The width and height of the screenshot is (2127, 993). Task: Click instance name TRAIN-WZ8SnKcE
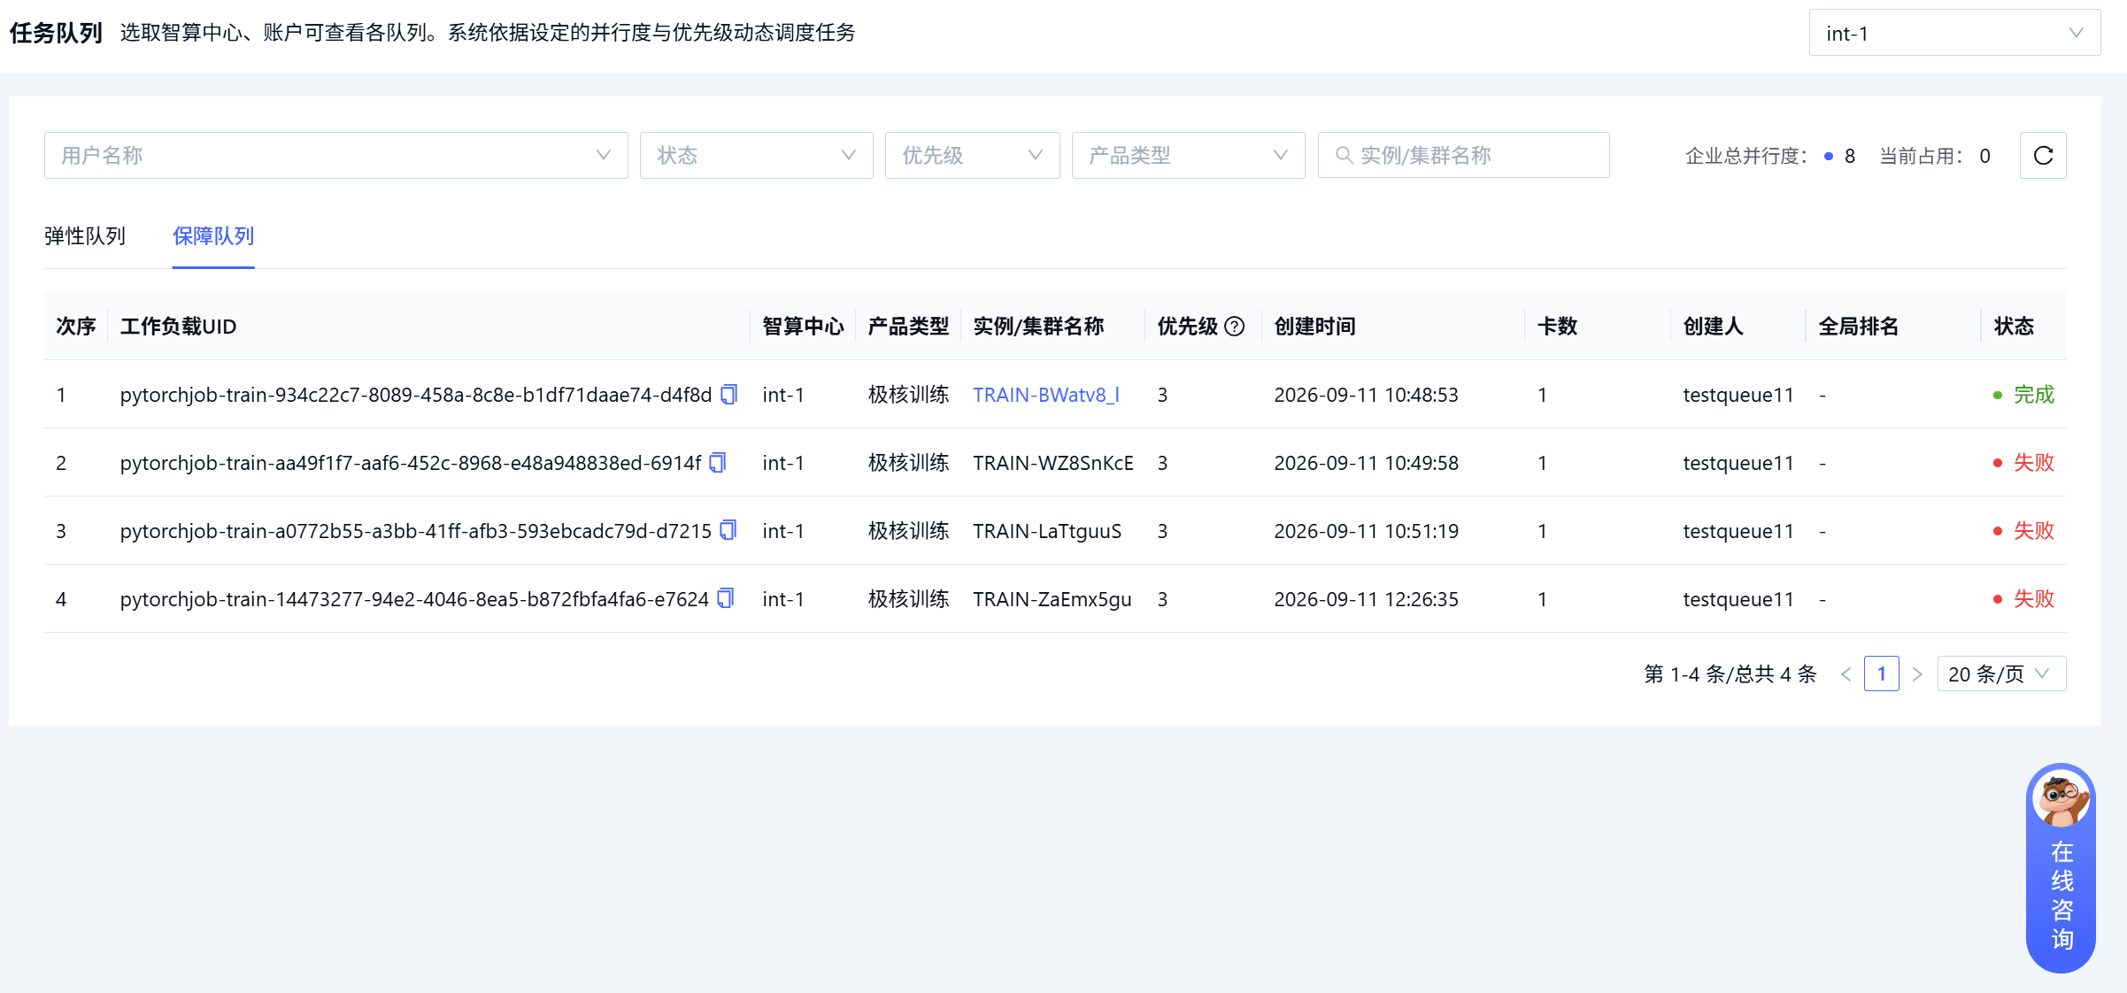point(1053,463)
